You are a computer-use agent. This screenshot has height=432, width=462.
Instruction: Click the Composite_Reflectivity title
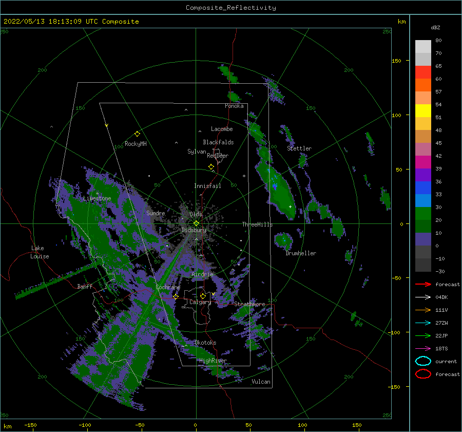tap(231, 8)
